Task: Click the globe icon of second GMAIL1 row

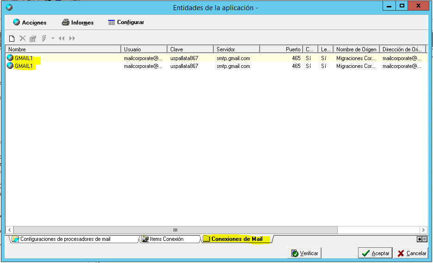Action: tap(10, 66)
